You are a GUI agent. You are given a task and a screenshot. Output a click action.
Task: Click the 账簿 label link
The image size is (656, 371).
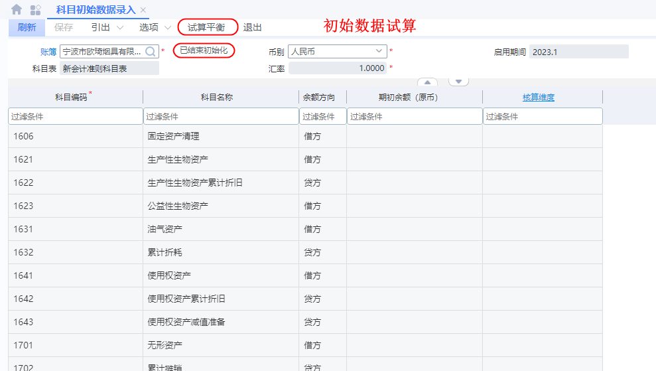tap(48, 52)
